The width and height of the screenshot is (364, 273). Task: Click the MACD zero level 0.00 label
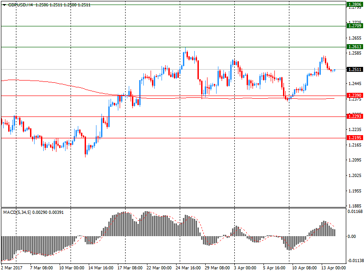tap(352, 236)
